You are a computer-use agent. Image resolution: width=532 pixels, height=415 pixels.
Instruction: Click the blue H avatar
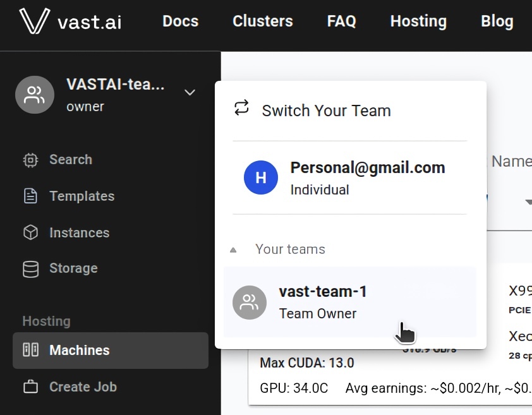tap(260, 177)
